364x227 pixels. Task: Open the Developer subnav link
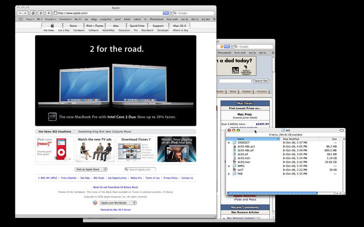(x=163, y=30)
